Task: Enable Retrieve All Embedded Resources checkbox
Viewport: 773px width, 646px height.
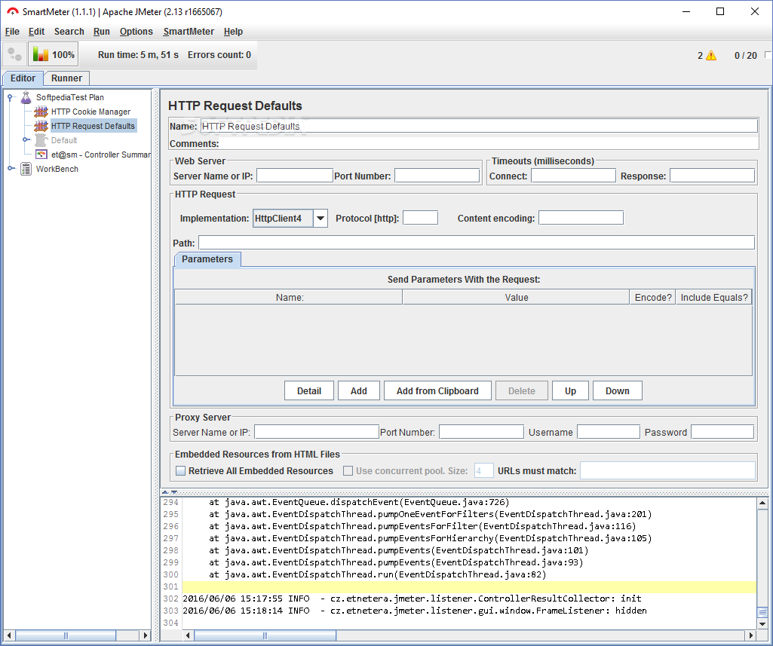Action: [180, 471]
